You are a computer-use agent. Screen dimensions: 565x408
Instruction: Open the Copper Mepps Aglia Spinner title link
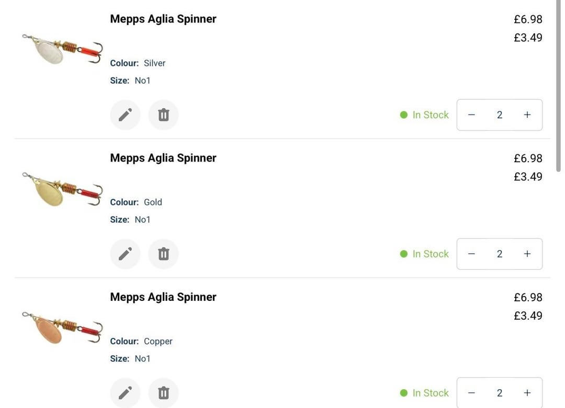[x=163, y=297]
